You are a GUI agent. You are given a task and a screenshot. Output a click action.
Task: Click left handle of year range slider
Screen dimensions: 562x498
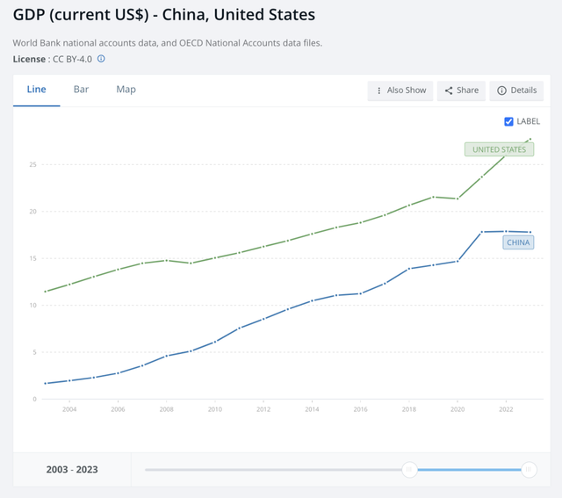coord(409,469)
